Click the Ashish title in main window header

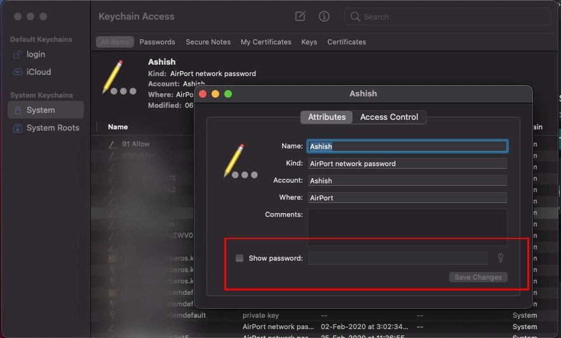(x=162, y=62)
